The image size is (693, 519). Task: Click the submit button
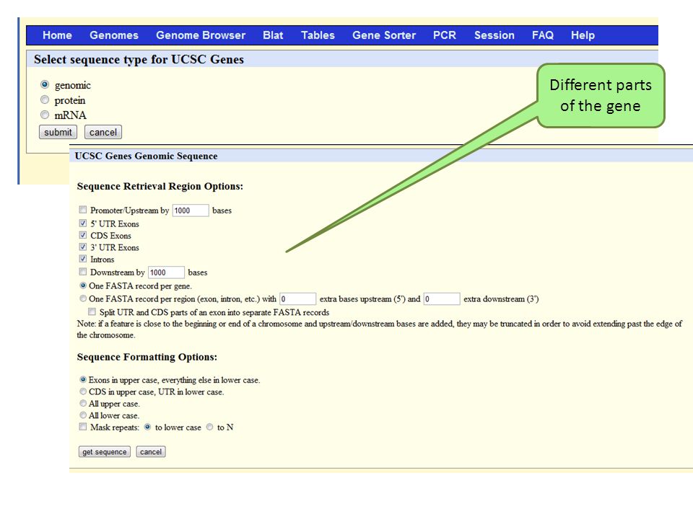58,132
